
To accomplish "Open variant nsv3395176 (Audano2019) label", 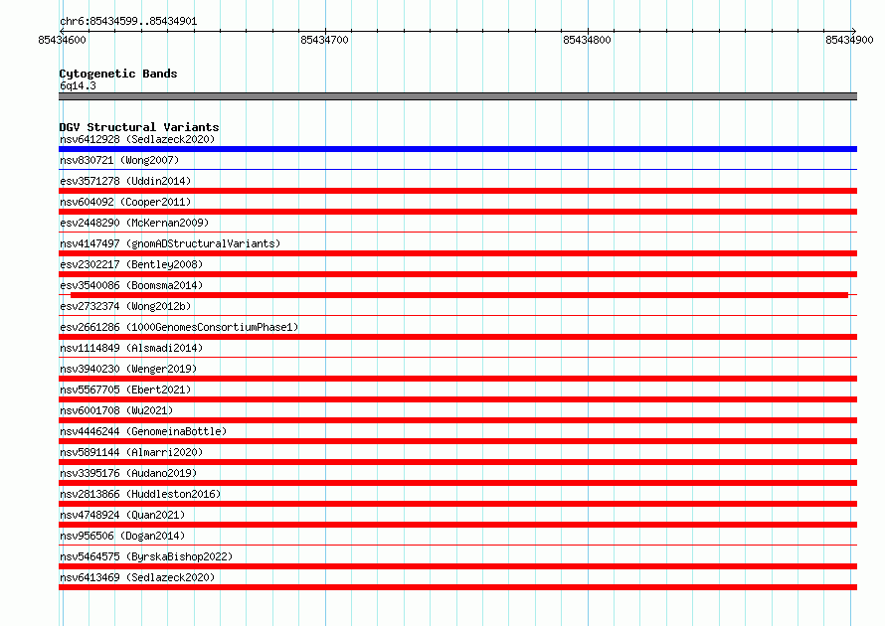I will pos(128,473).
